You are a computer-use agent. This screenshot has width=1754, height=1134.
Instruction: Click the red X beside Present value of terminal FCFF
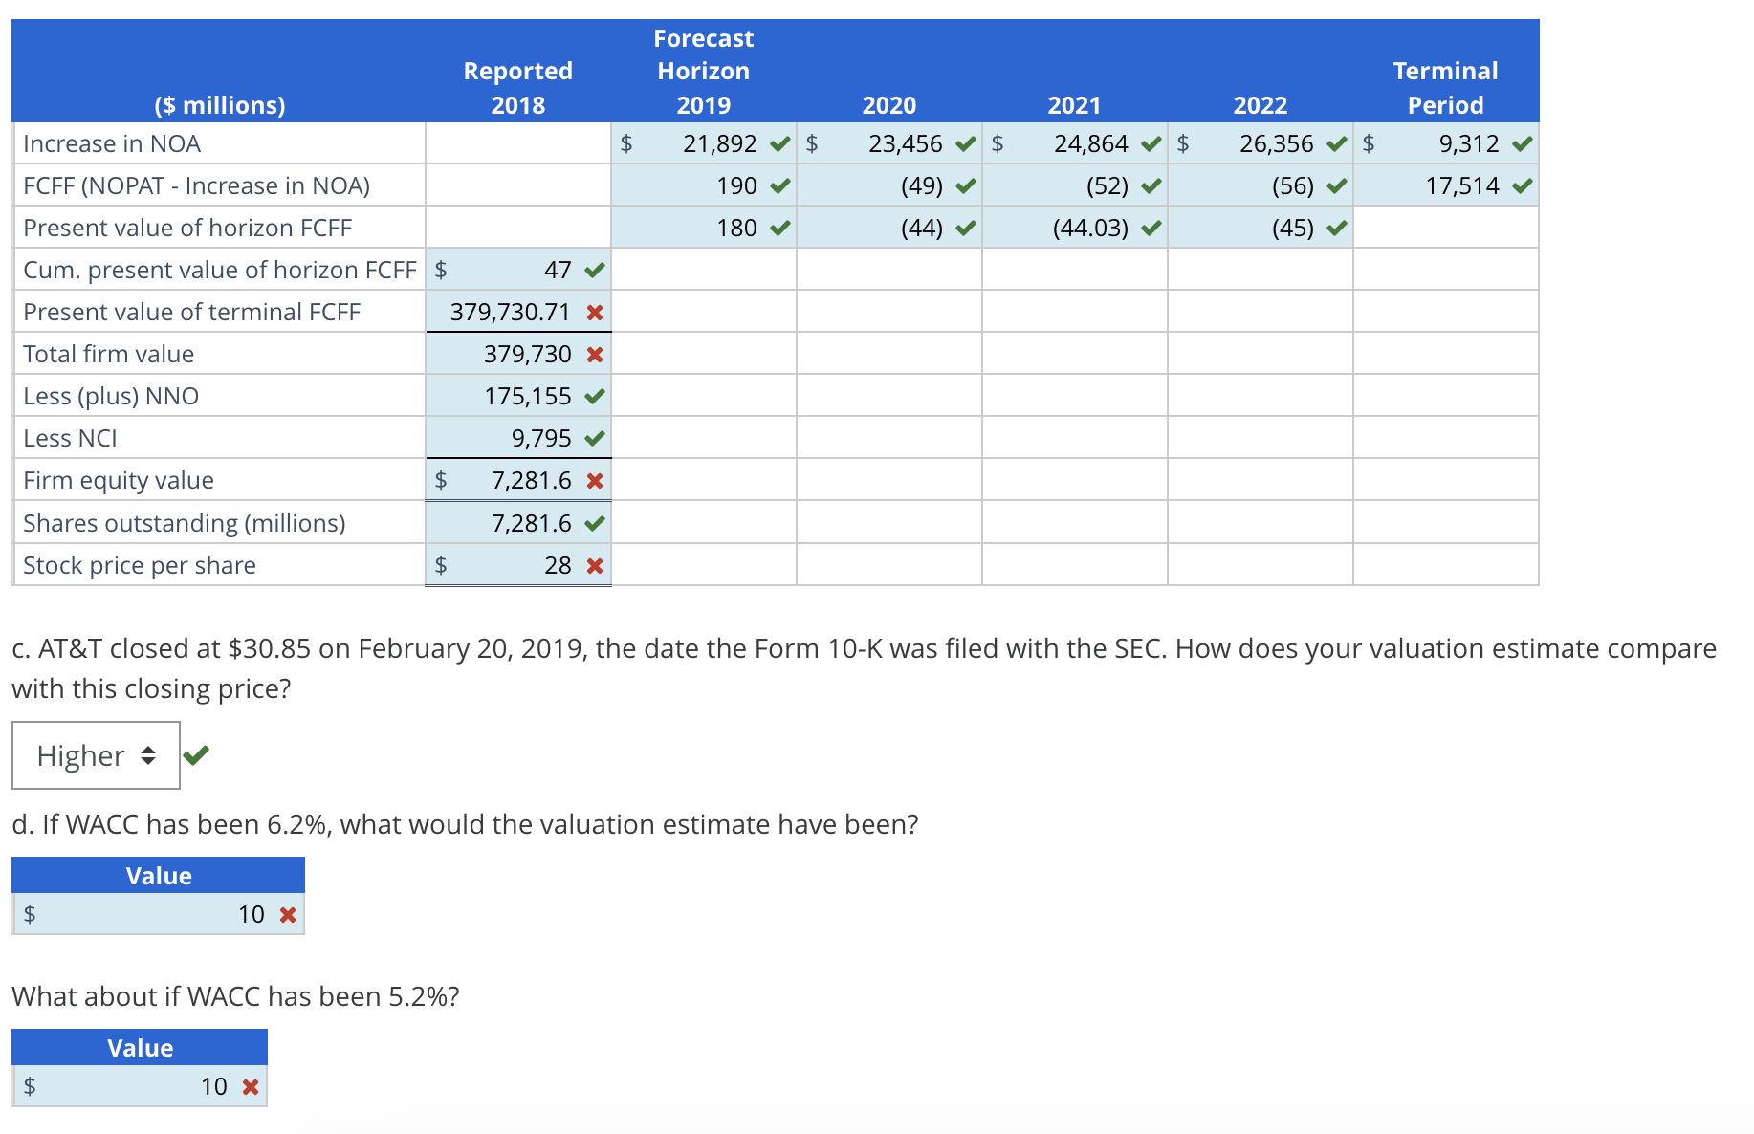point(595,312)
